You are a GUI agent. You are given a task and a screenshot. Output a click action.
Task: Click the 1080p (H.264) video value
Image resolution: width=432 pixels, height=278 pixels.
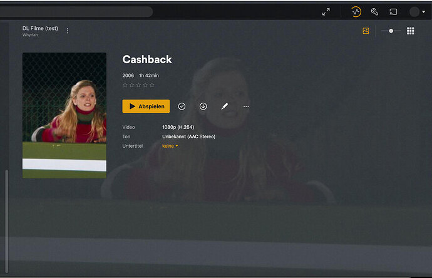point(178,127)
